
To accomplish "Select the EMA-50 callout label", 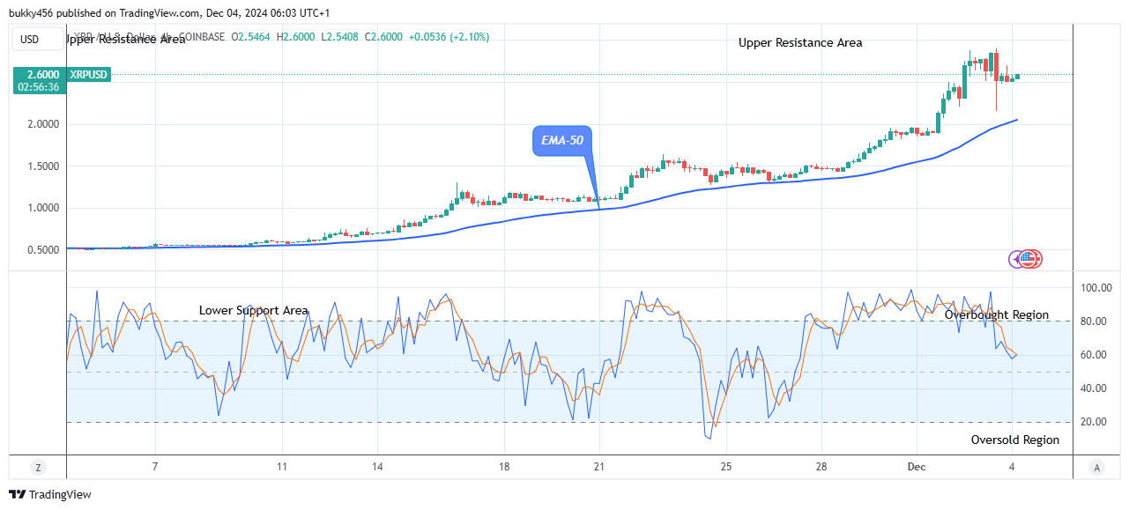I will point(562,140).
